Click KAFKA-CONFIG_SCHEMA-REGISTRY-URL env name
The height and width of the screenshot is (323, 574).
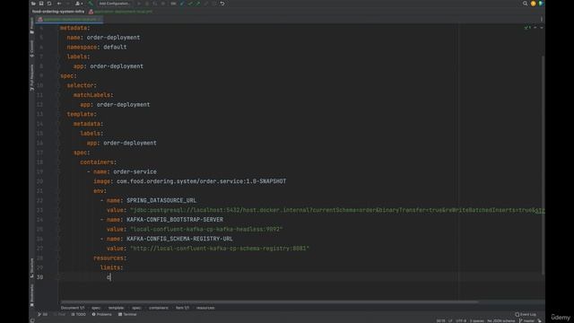[179, 239]
